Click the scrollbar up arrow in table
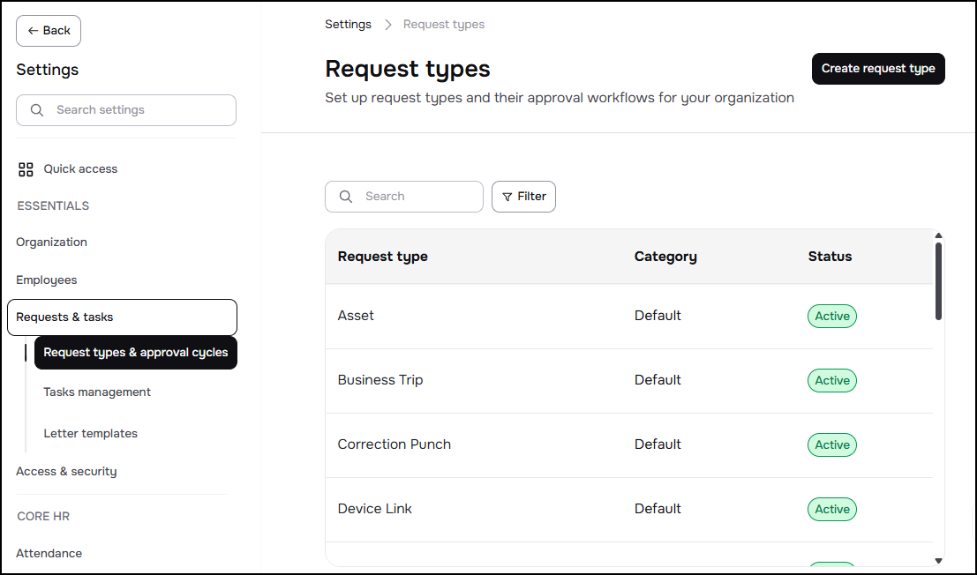This screenshot has width=977, height=575. coord(938,235)
